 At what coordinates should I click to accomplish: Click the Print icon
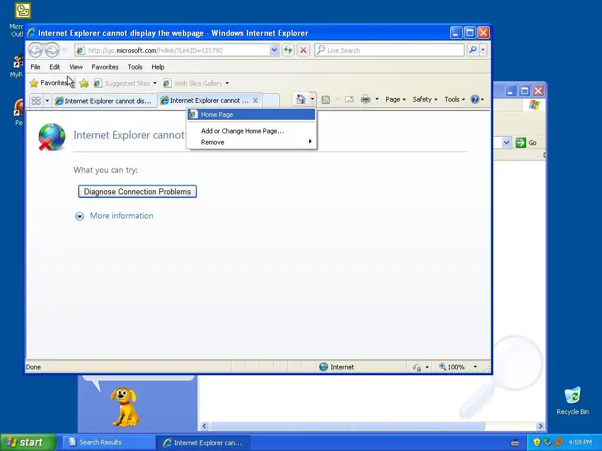(x=366, y=100)
